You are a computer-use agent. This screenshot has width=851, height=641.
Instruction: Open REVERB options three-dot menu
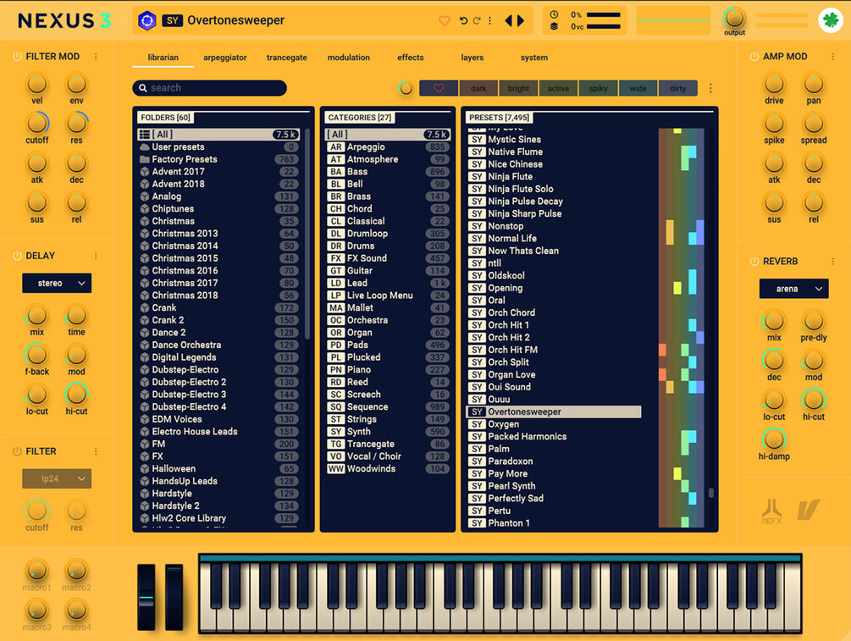pyautogui.click(x=833, y=262)
